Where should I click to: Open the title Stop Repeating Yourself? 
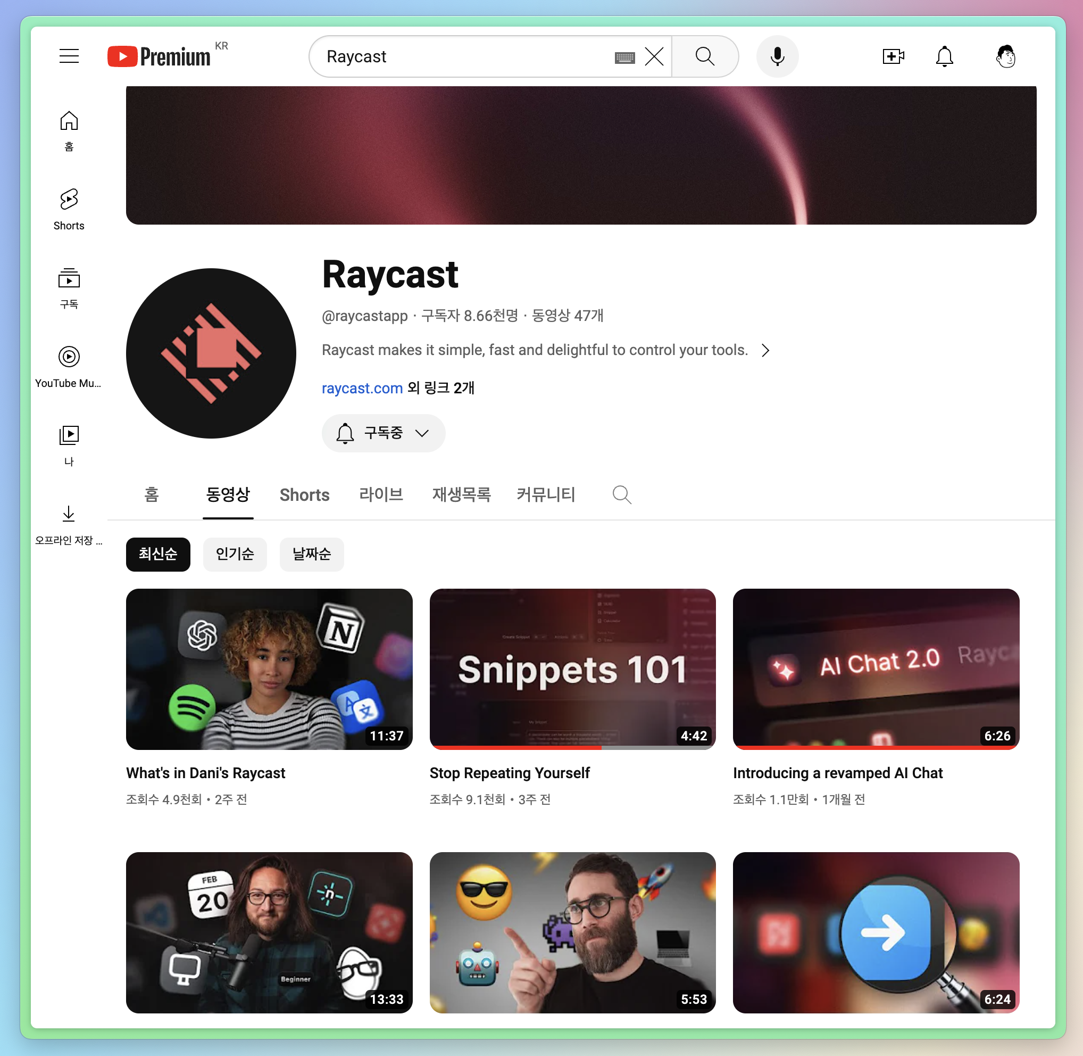pos(510,773)
